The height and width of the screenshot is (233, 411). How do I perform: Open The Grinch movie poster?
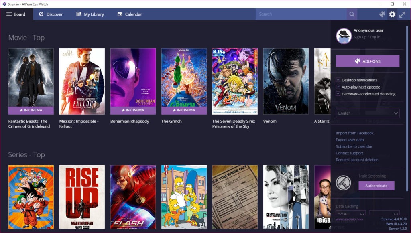(x=184, y=81)
